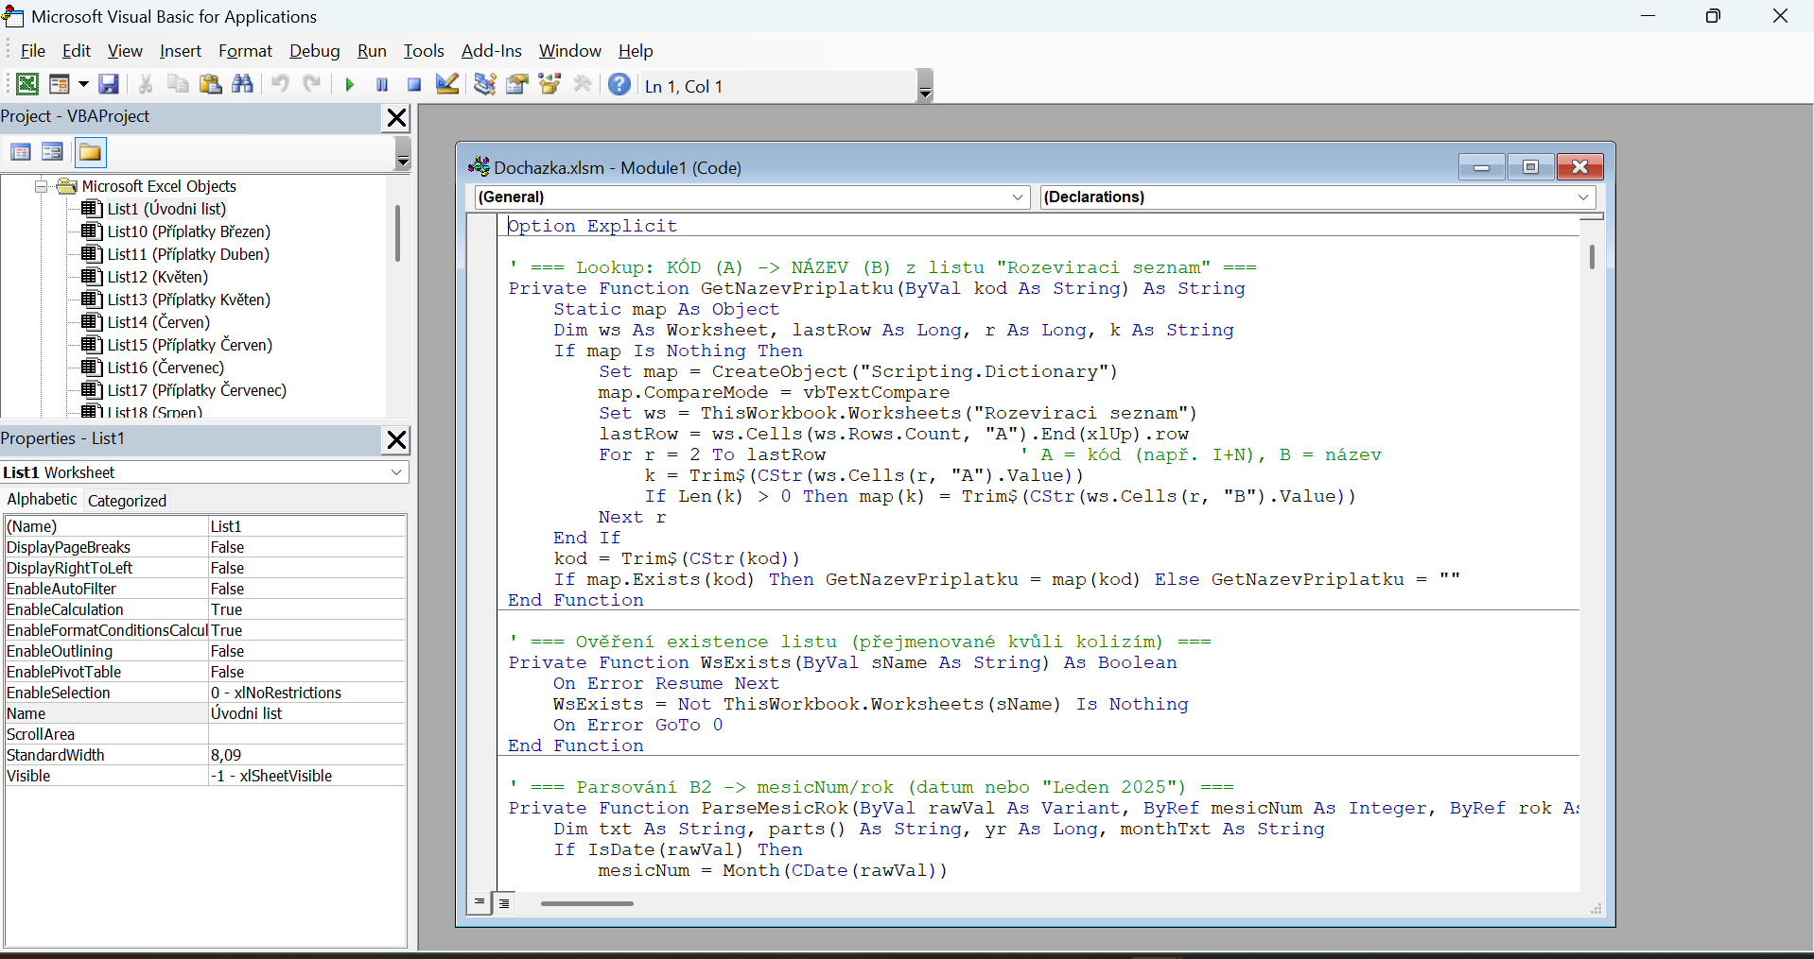Open the Project Explorer toolbar icon
This screenshot has width=1814, height=959.
485,85
